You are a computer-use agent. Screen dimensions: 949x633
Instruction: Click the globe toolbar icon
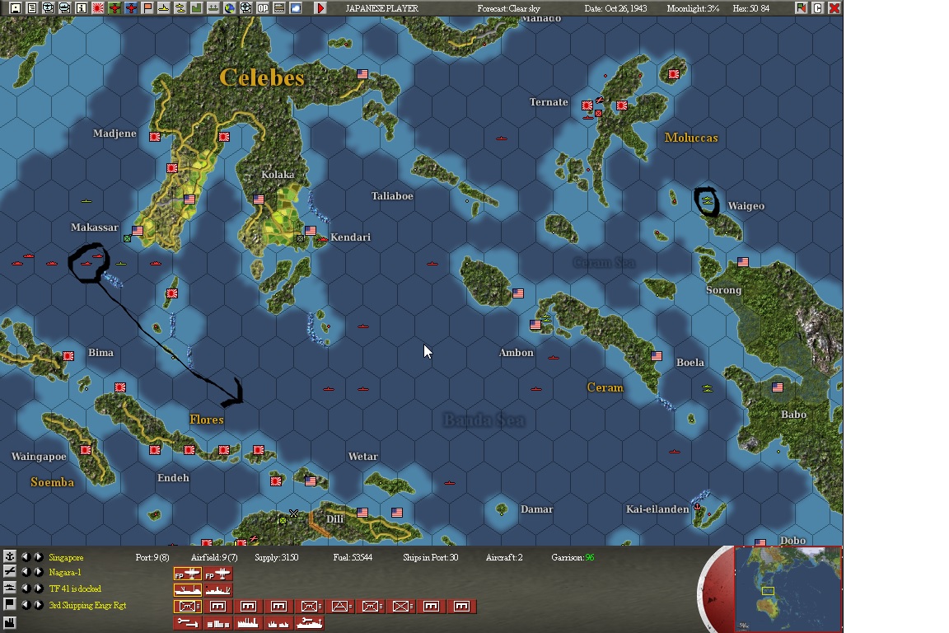(x=229, y=8)
